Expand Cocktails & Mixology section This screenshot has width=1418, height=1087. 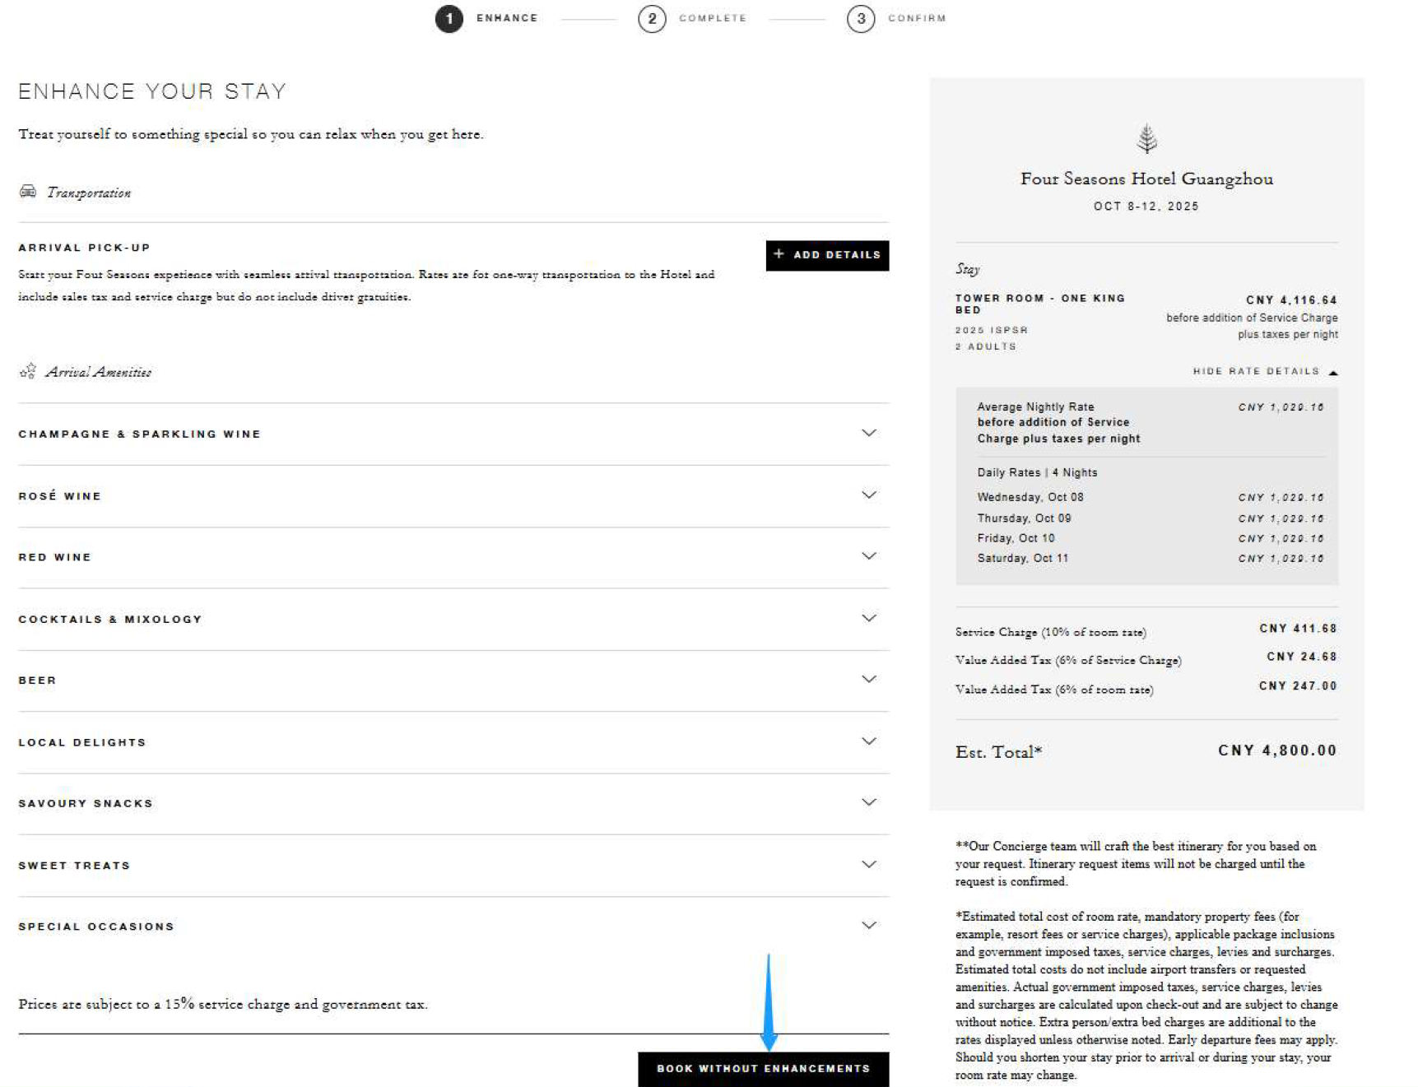click(453, 619)
